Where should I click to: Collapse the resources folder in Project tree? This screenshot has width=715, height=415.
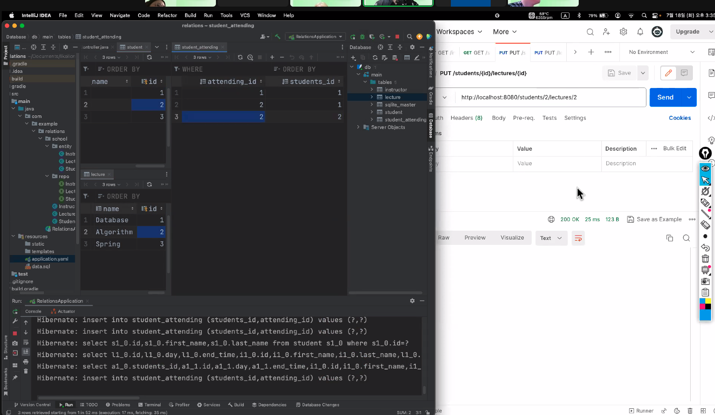[x=13, y=236]
